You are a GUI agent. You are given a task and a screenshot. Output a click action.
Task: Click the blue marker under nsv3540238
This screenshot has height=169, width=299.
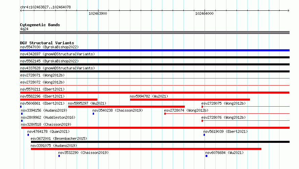tap(93, 114)
